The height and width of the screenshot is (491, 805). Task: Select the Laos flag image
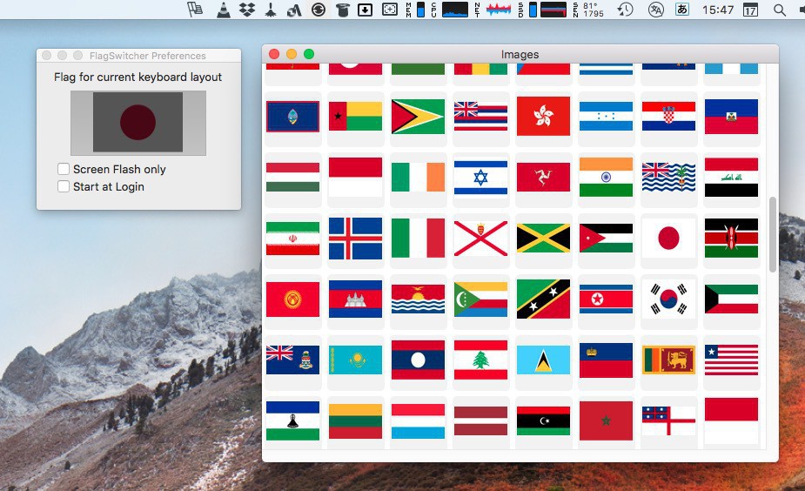click(x=418, y=360)
